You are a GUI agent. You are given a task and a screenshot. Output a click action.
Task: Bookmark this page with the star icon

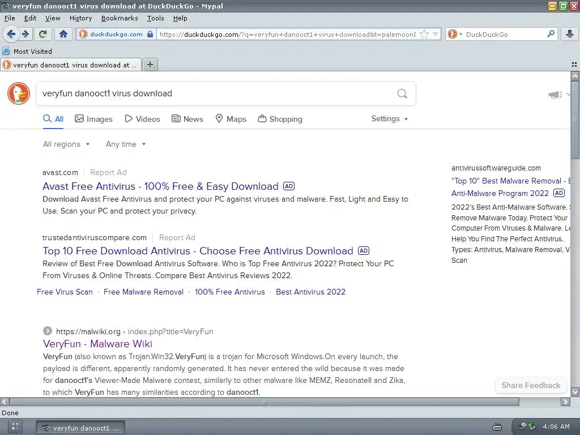[424, 35]
